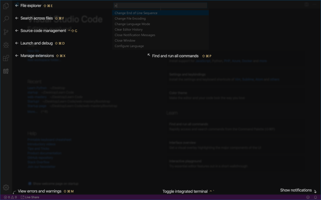
Task: Show notifications with the bell icon
Action: coord(315,197)
